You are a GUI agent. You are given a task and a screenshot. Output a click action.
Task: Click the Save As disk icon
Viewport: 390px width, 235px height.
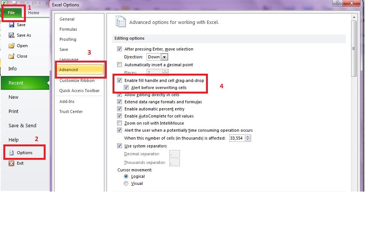click(12, 35)
